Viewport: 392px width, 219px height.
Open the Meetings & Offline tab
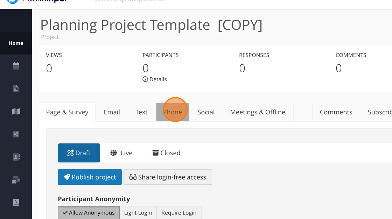(x=257, y=112)
